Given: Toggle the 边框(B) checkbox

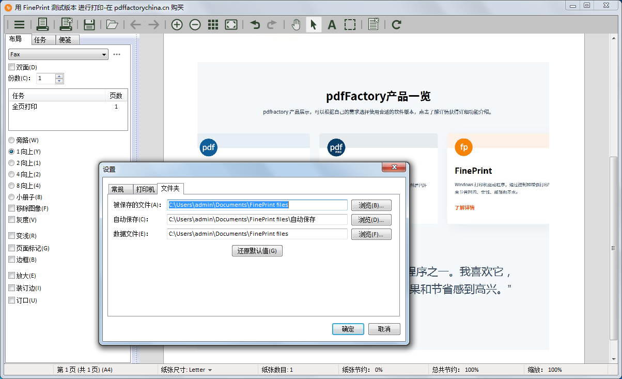Looking at the screenshot, I should (12, 260).
